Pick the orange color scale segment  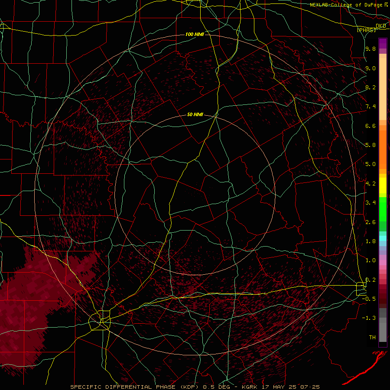(x=383, y=150)
